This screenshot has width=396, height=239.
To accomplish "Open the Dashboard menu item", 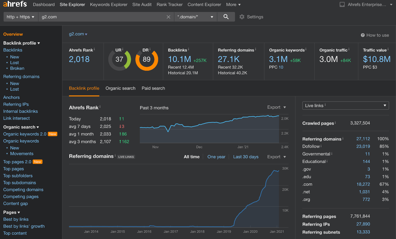I will [x=44, y=4].
